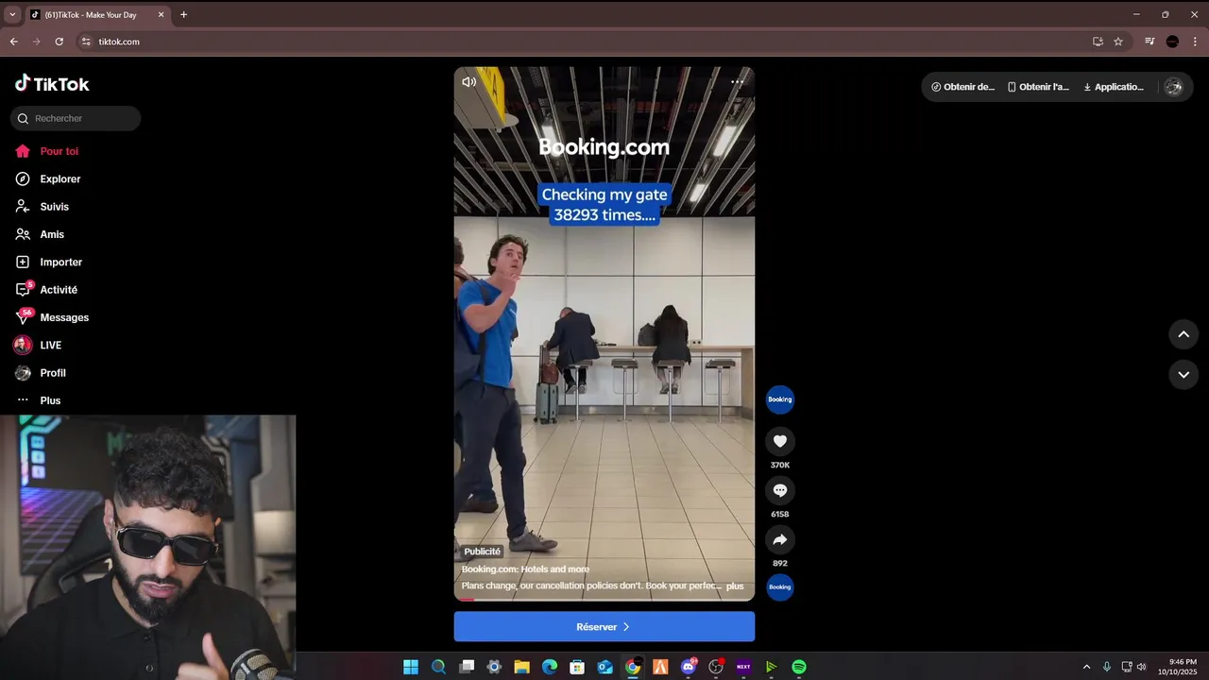
Task: Open Microsoft Edge from taskbar
Action: (550, 667)
